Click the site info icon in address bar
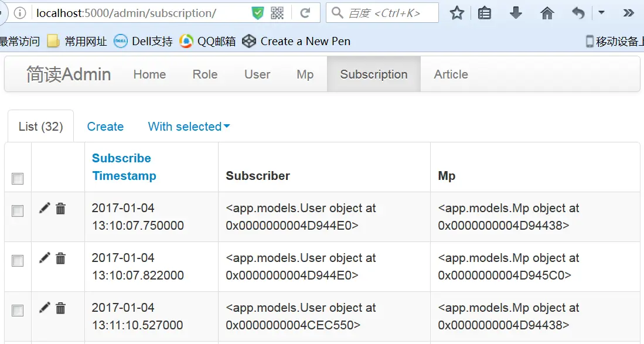The height and width of the screenshot is (344, 644). [x=19, y=13]
